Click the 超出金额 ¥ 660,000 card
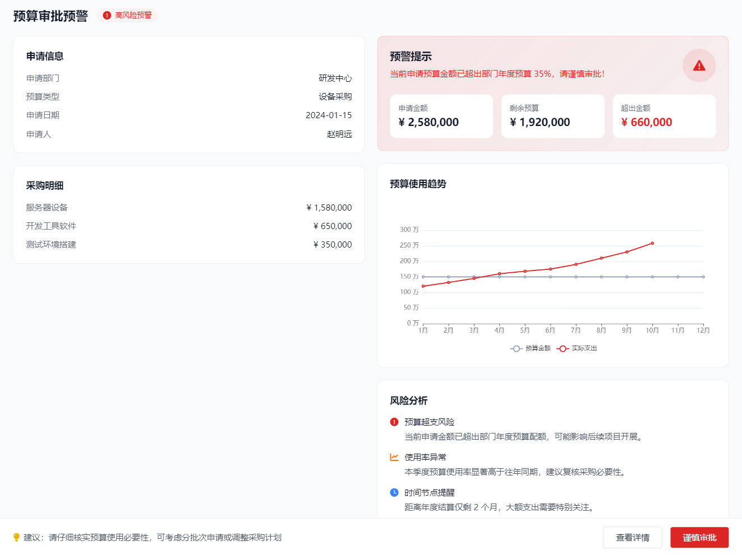The width and height of the screenshot is (742, 555). (x=664, y=116)
